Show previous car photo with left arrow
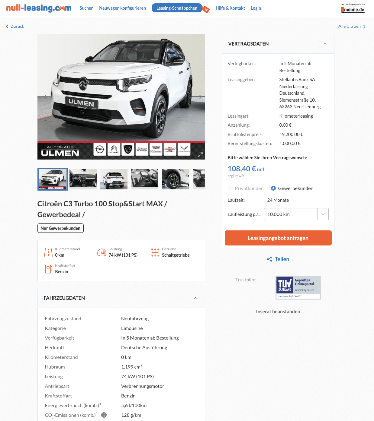 click(x=45, y=97)
